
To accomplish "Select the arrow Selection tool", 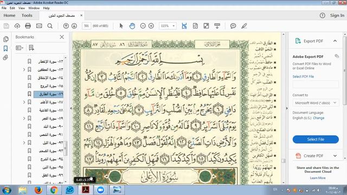I will pos(121,26).
